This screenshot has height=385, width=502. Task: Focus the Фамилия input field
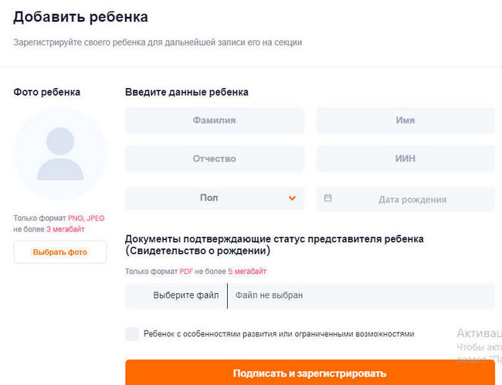214,120
